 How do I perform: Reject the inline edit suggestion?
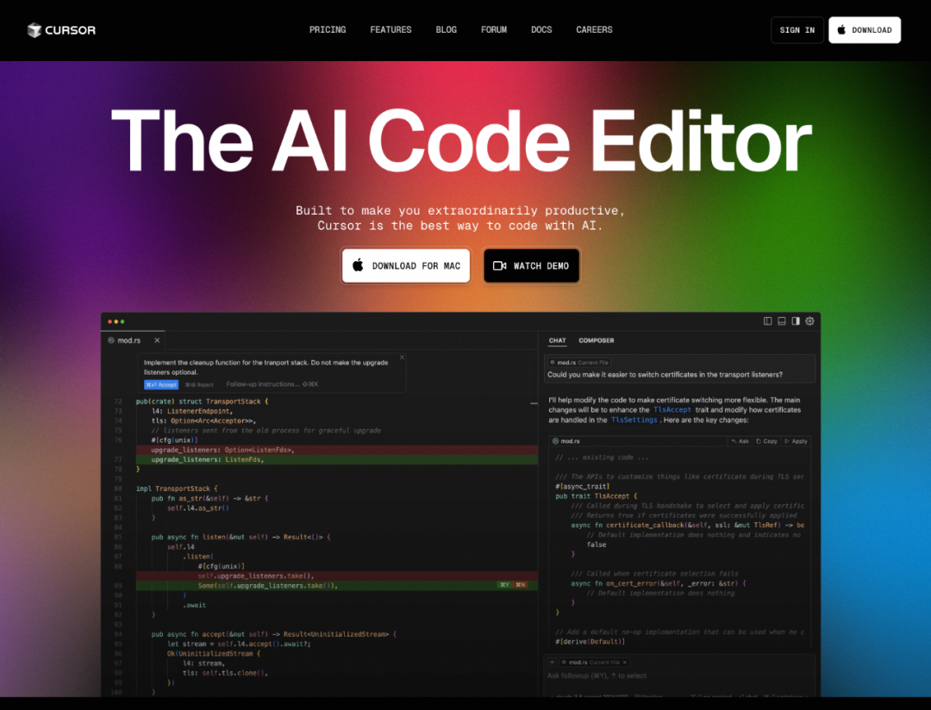pyautogui.click(x=199, y=384)
